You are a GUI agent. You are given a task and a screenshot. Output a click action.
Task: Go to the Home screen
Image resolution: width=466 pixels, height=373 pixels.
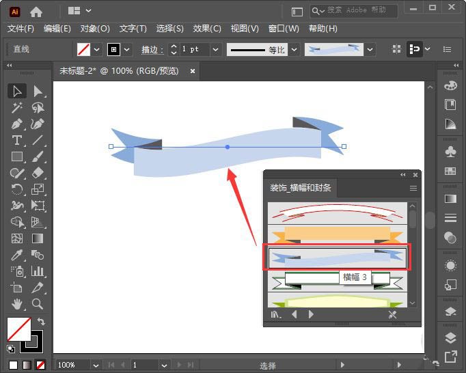[36, 12]
